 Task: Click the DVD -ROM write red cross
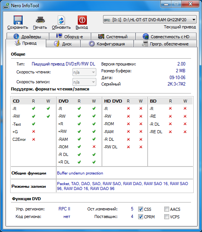tap(94, 146)
